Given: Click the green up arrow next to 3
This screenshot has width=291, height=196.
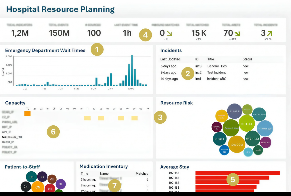Looking at the screenshot, I should tap(270, 33).
